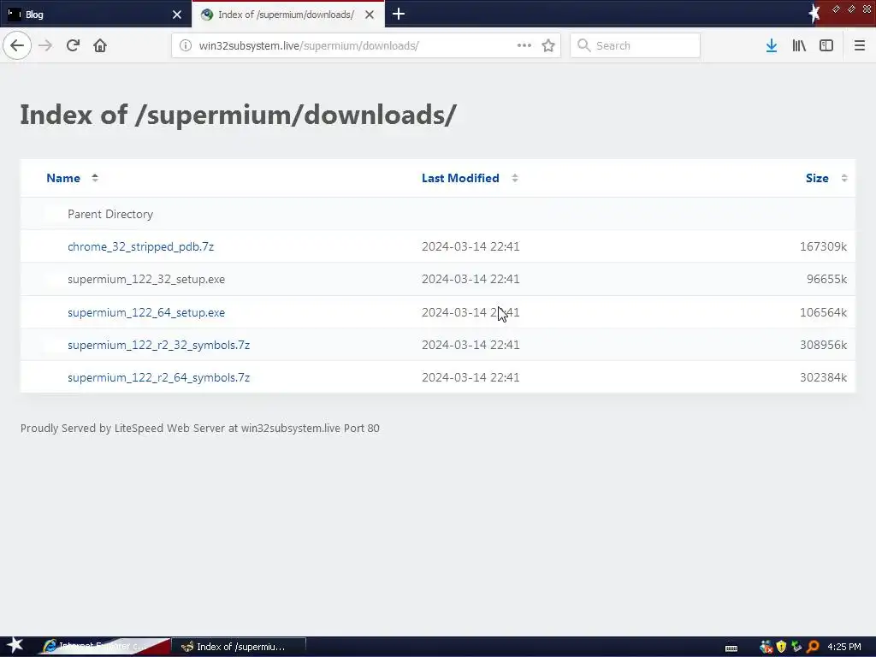
Task: Click the 302384k size value
Action: tap(823, 377)
